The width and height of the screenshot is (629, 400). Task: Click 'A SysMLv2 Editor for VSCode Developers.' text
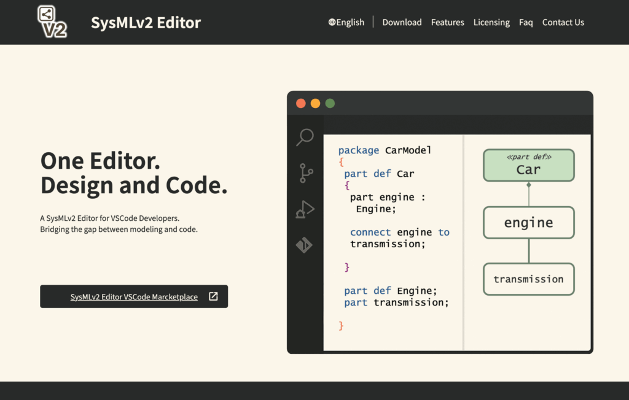[109, 218]
